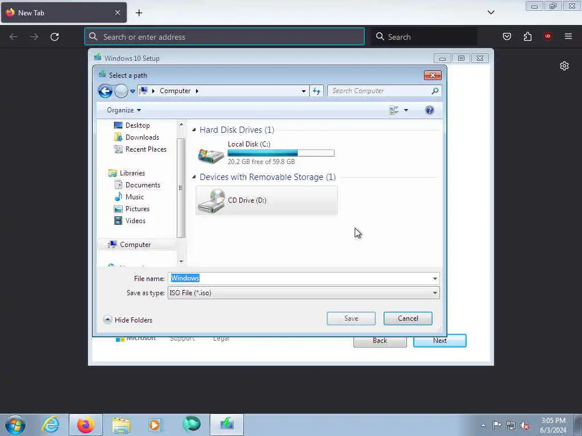
Task: Reload the page in Firefox
Action: 55,37
